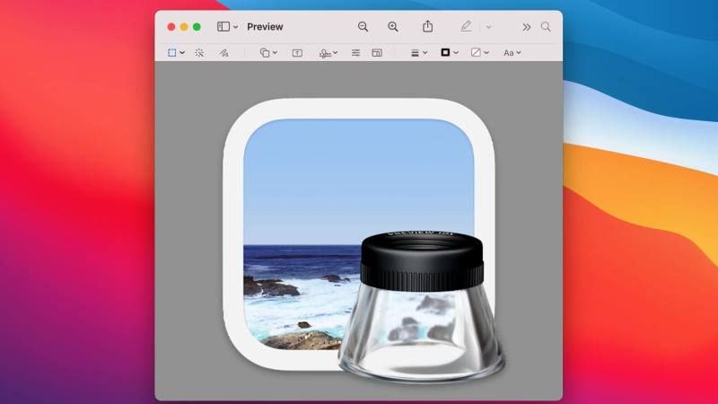Image resolution: width=718 pixels, height=404 pixels.
Task: Expand the Shapes dropdown chevron
Action: click(275, 53)
